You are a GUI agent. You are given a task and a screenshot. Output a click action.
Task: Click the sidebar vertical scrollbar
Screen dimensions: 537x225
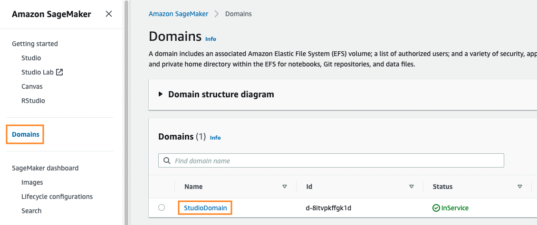coord(126,112)
